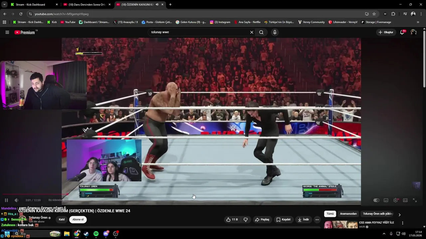426x239 pixels.
Task: Open Discord from the taskbar
Action: click(106, 234)
